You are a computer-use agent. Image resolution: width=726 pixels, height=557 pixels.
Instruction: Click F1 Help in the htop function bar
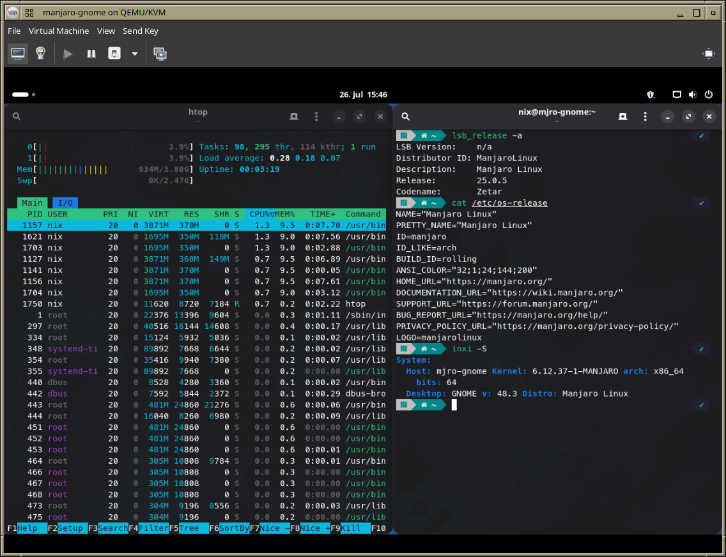[27, 528]
